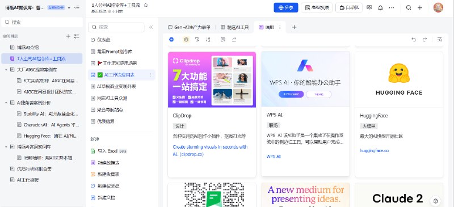
Task: Open the header more options ellipsis
Action: (x=392, y=8)
